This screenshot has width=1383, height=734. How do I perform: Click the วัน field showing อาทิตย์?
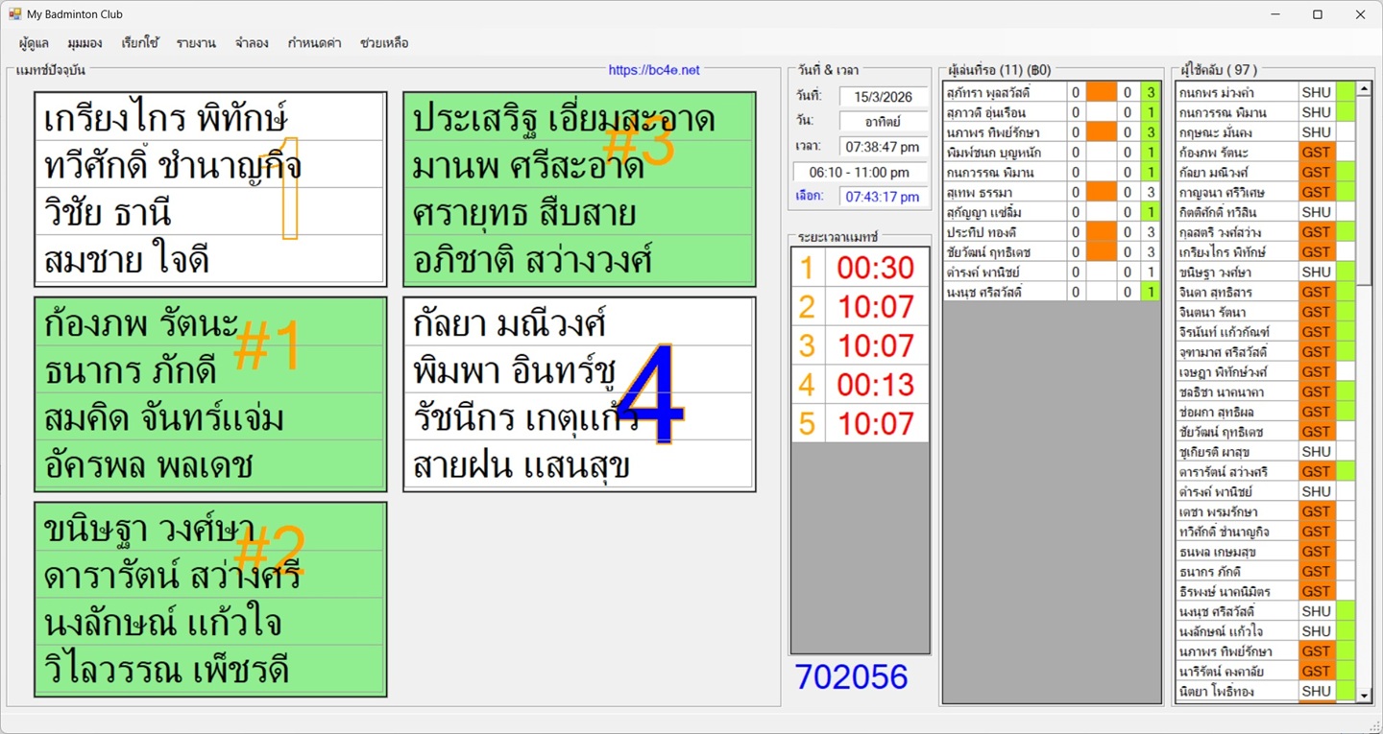tap(883, 121)
